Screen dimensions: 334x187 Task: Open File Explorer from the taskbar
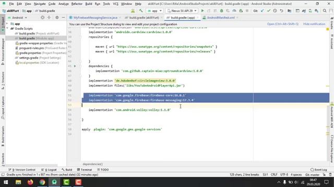tap(18, 182)
